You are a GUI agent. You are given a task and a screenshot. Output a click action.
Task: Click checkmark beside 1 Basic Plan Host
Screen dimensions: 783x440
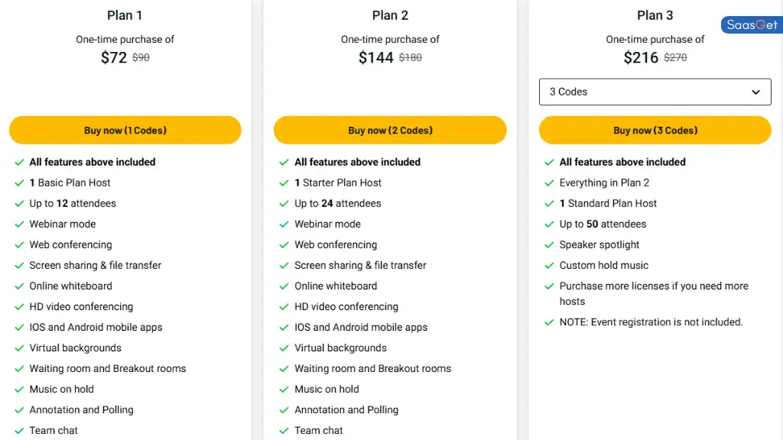[19, 183]
